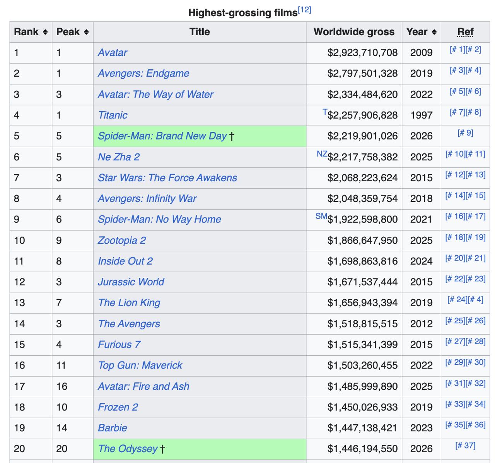Open the Avengers: Endgame link

coord(143,74)
